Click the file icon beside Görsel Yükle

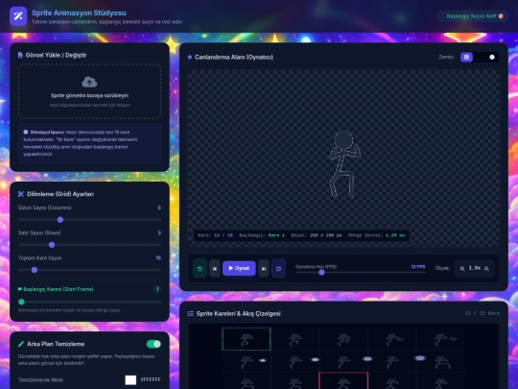[20, 55]
